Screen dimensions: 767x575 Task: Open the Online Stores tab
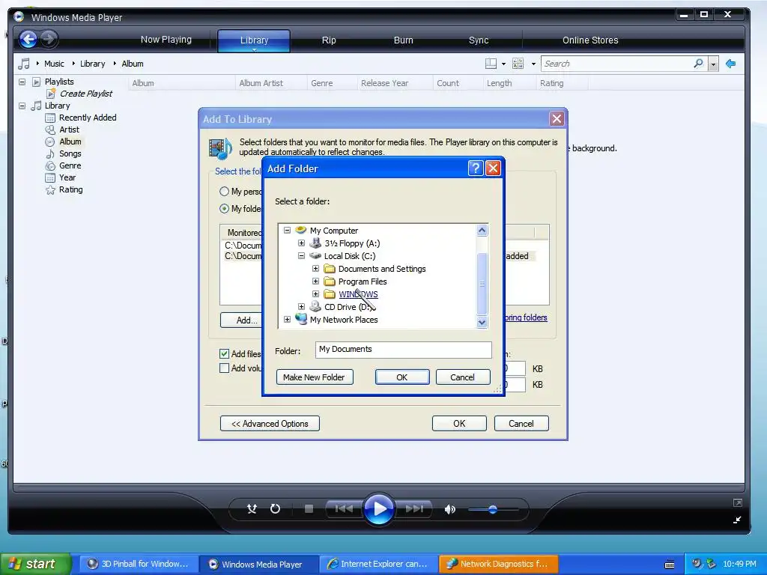pyautogui.click(x=590, y=40)
